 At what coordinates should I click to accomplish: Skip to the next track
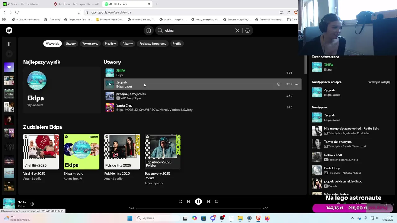(208, 201)
